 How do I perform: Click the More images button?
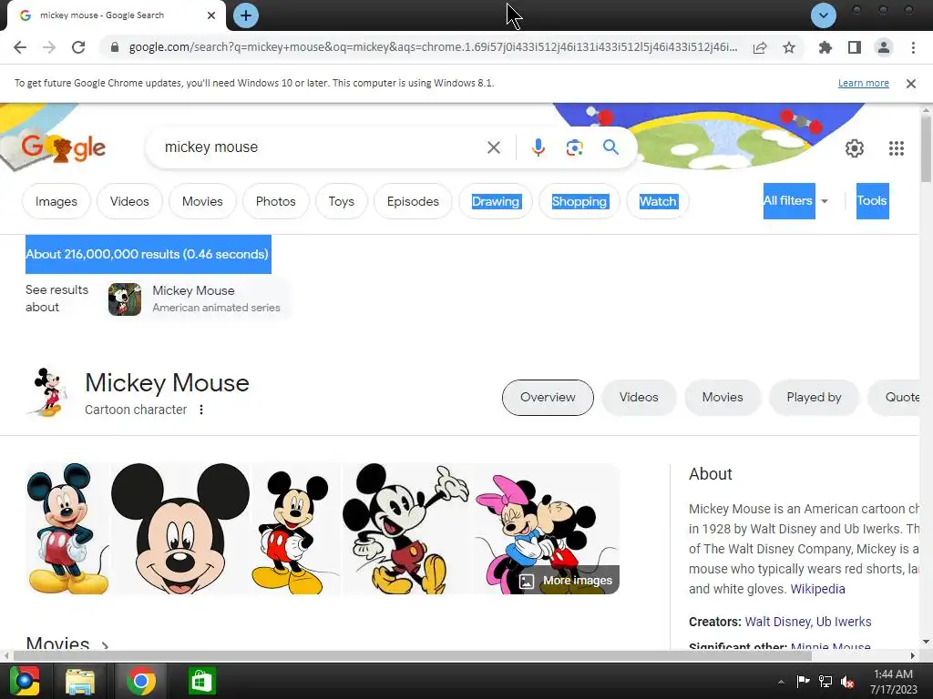(566, 580)
